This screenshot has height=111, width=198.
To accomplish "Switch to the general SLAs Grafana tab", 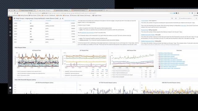I will click(x=62, y=10).
